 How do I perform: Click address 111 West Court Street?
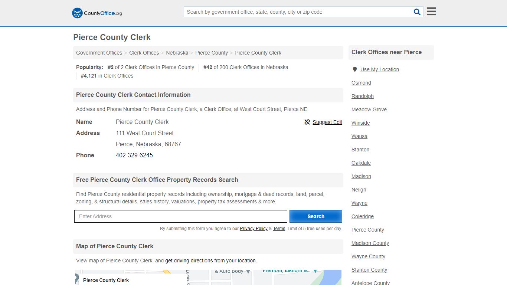point(145,133)
